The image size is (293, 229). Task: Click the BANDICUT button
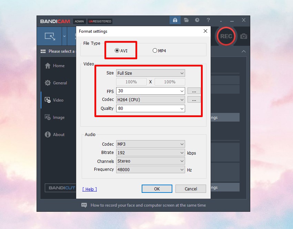[61, 188]
